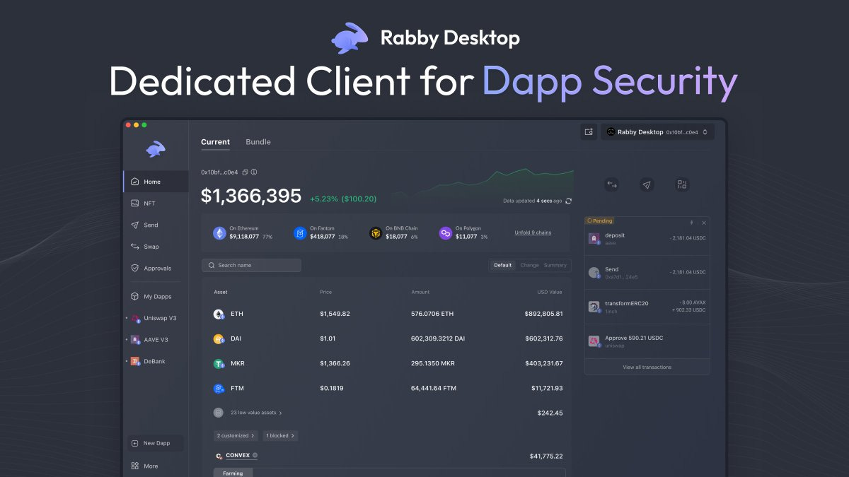Open the pending Send transaction
This screenshot has width=849, height=477.
(x=647, y=273)
